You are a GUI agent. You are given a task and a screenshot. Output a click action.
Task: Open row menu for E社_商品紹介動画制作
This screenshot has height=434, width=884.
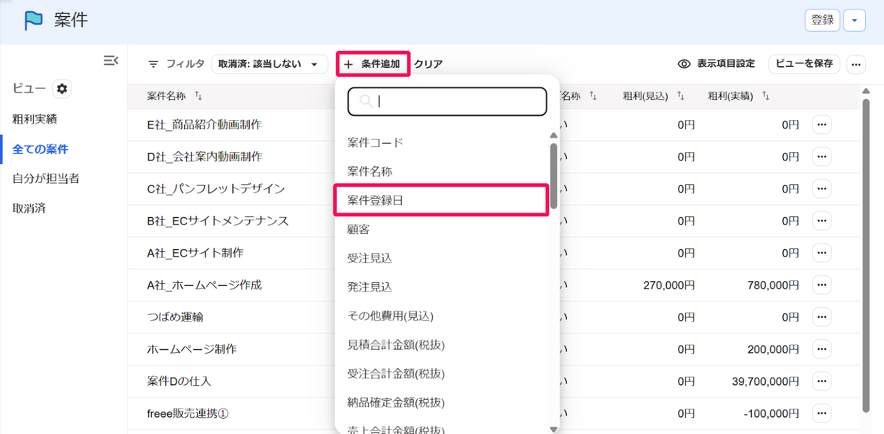[822, 125]
